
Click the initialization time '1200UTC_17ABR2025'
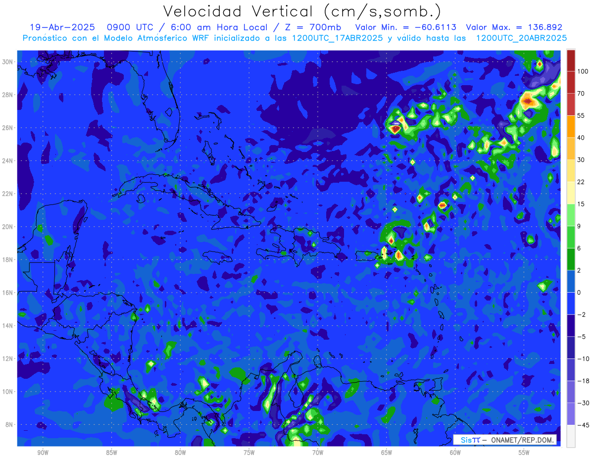[336, 38]
